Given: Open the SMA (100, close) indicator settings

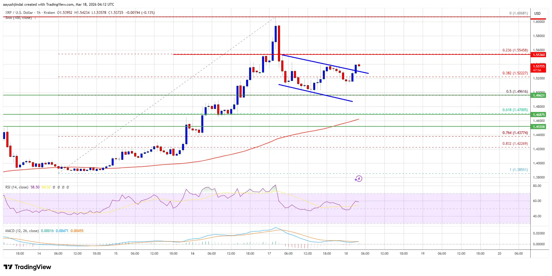Looking at the screenshot, I should pos(18,17).
